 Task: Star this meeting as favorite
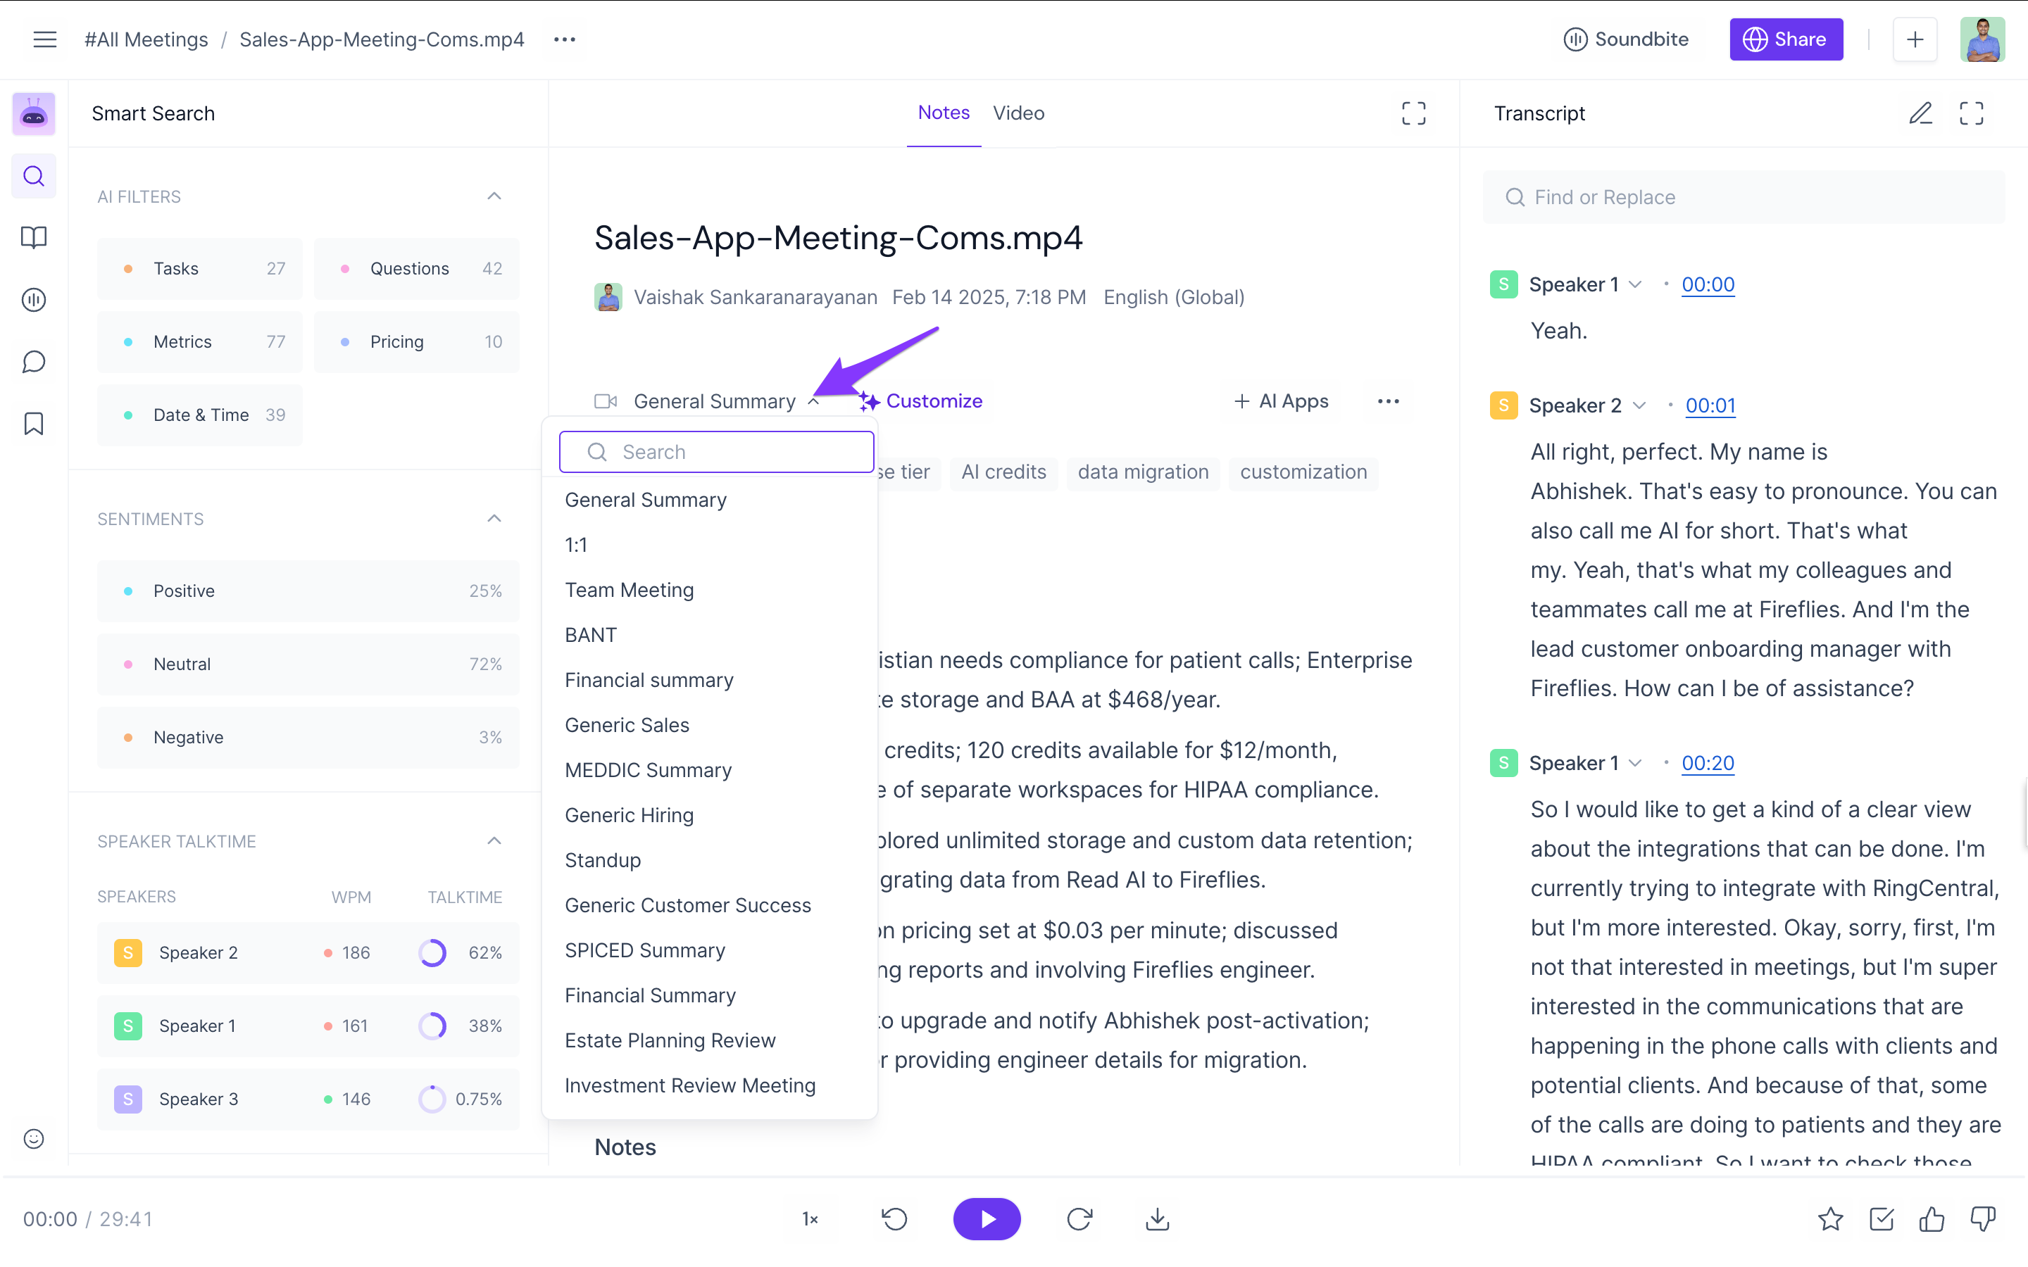click(x=1830, y=1218)
